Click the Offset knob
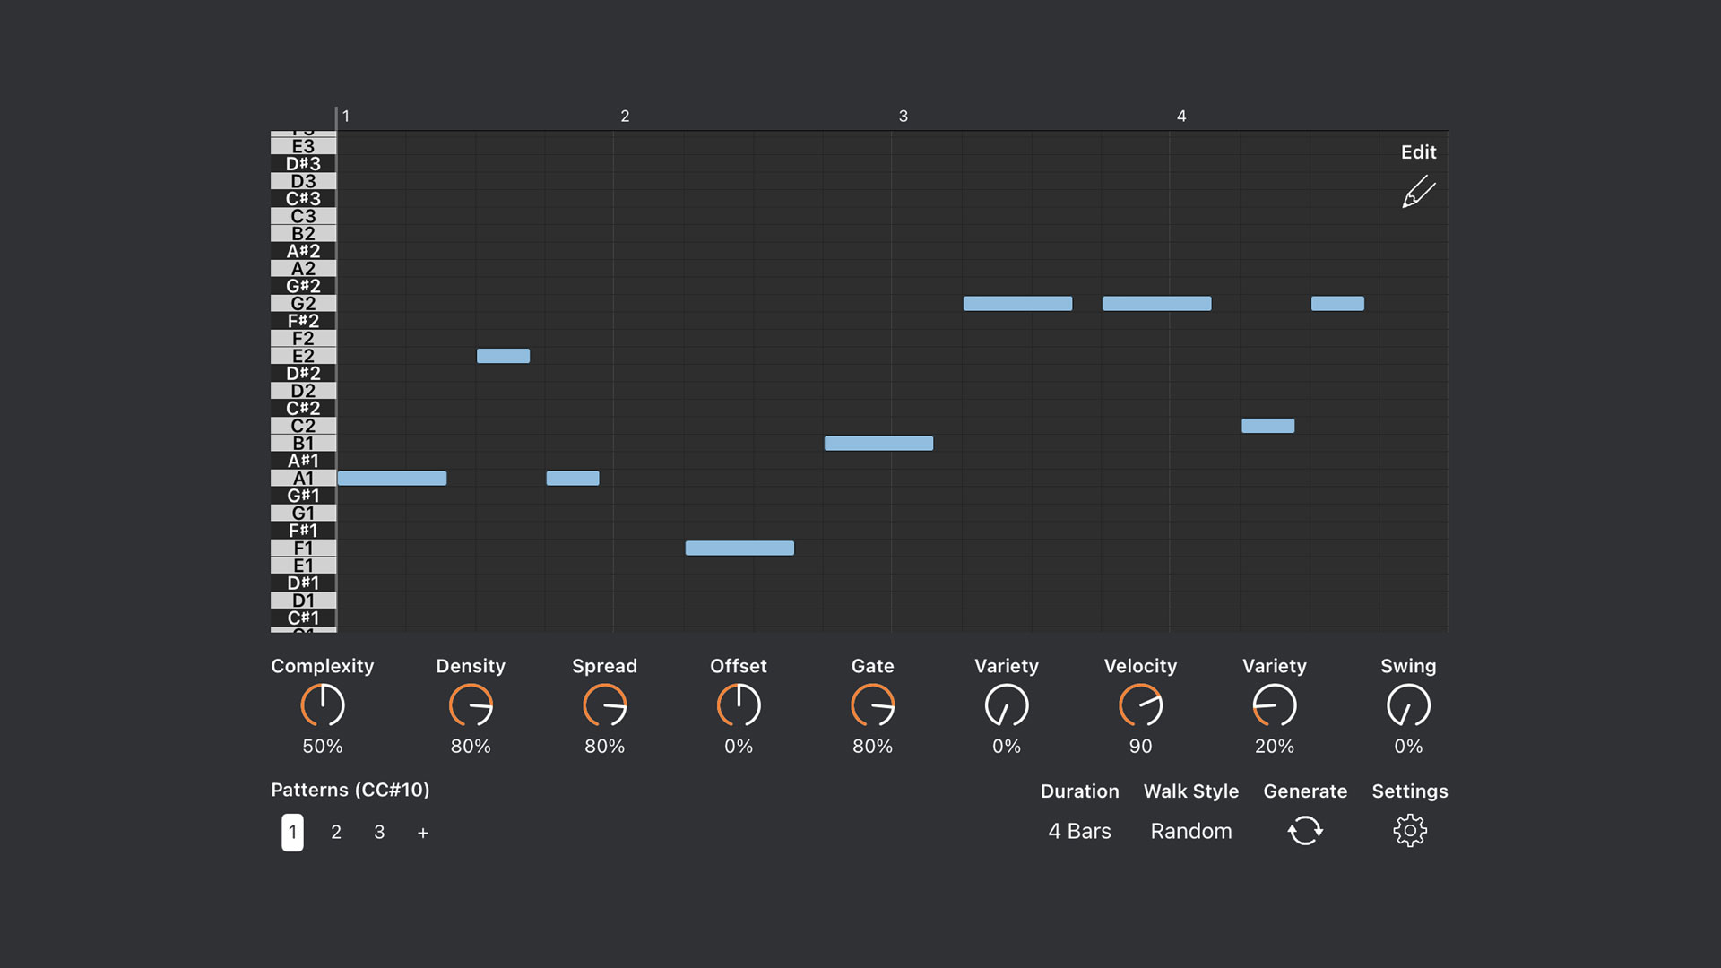The height and width of the screenshot is (968, 1721). [739, 705]
